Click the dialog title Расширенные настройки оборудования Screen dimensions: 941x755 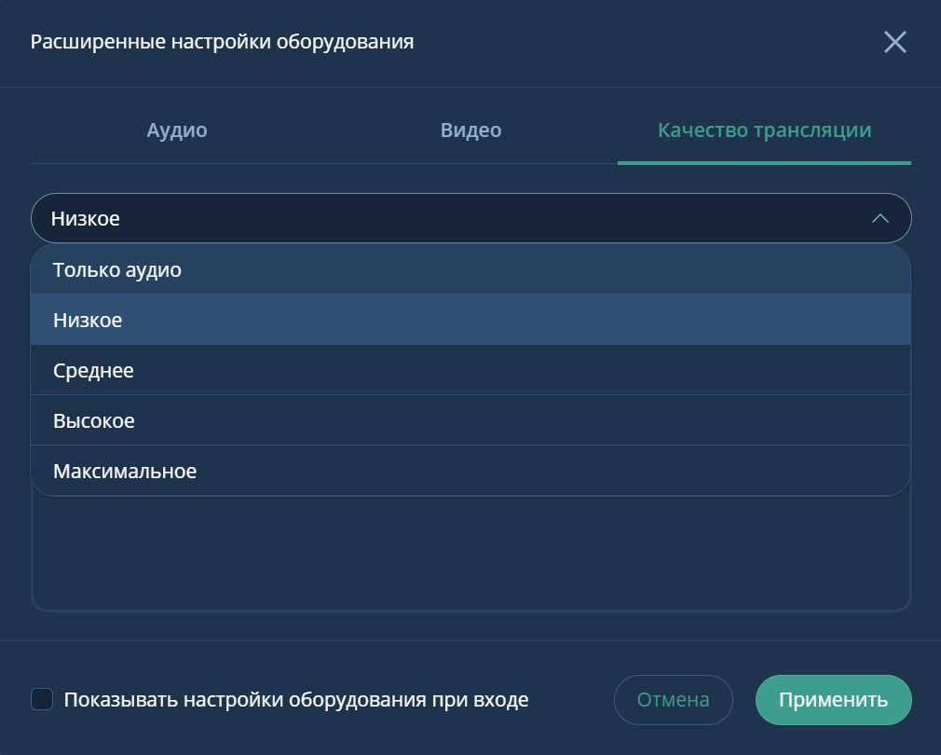222,41
